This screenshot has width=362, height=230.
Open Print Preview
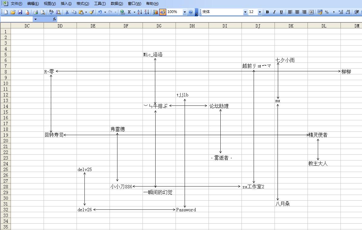(x=43, y=12)
